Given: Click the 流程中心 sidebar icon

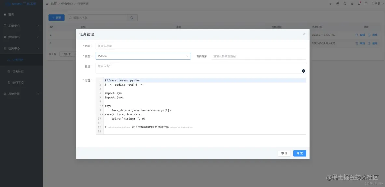Looking at the screenshot, I should click(x=5, y=37).
